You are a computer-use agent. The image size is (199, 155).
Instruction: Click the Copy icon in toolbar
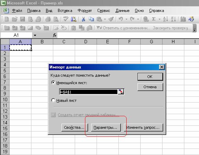click(91, 19)
